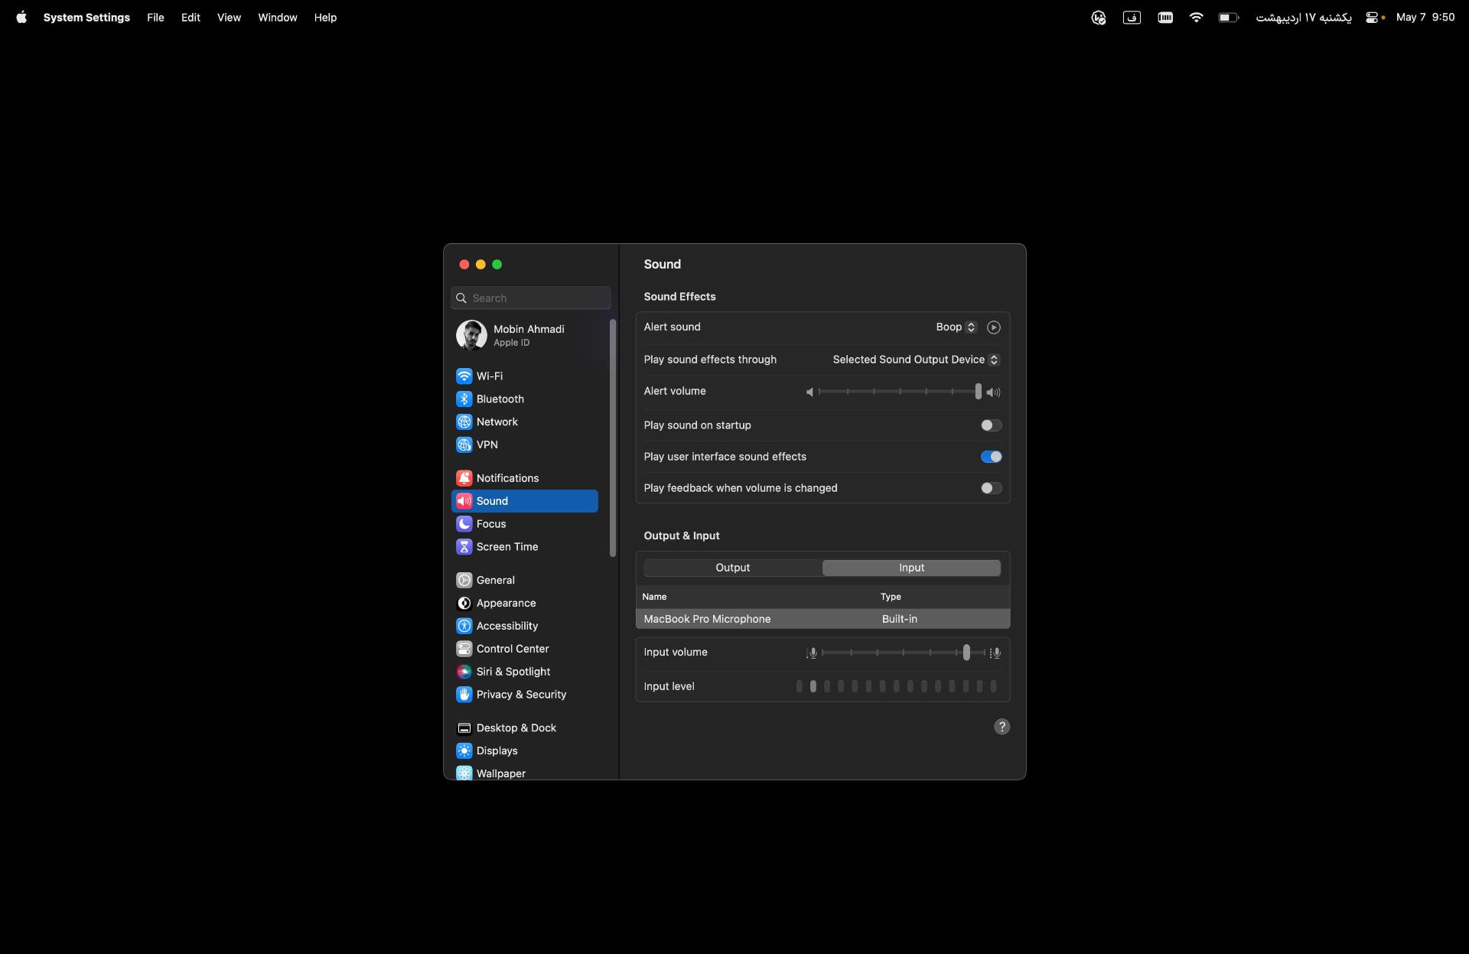The height and width of the screenshot is (954, 1469).
Task: Click the Wi-Fi icon in menu bar
Action: (1196, 17)
